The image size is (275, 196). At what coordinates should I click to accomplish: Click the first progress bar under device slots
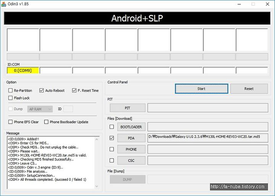[23, 57]
